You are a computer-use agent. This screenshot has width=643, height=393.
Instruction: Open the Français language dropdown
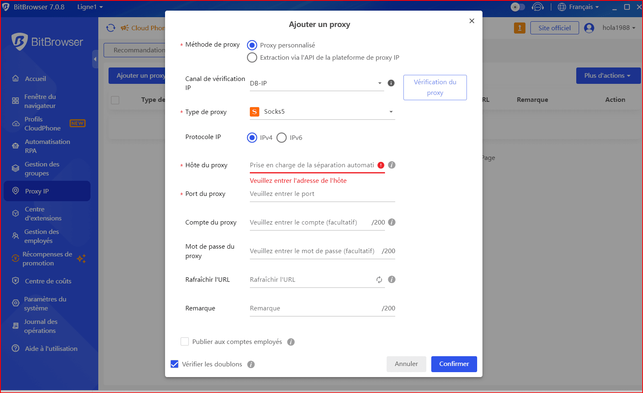click(578, 7)
